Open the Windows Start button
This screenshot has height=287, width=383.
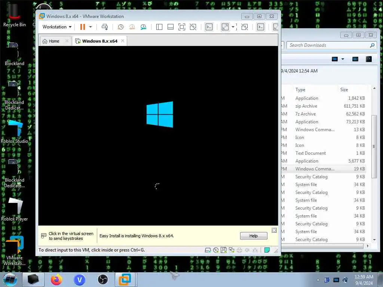[10, 280]
